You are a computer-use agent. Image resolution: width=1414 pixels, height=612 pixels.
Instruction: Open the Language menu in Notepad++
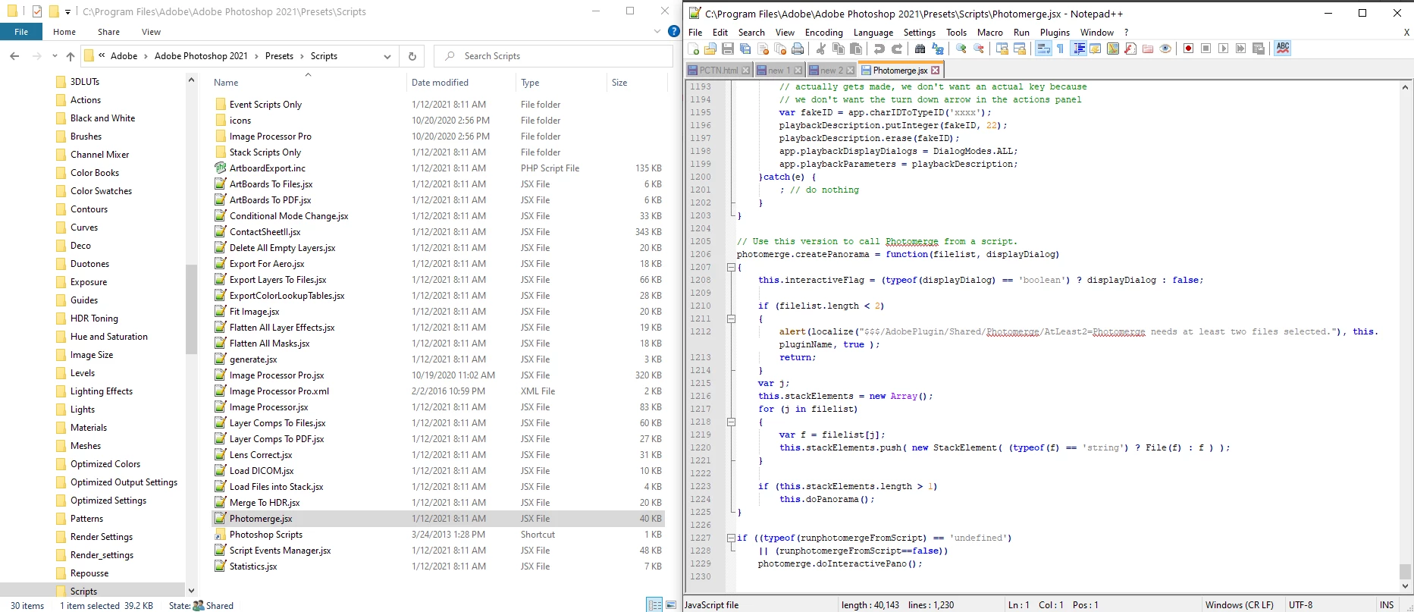873,33
